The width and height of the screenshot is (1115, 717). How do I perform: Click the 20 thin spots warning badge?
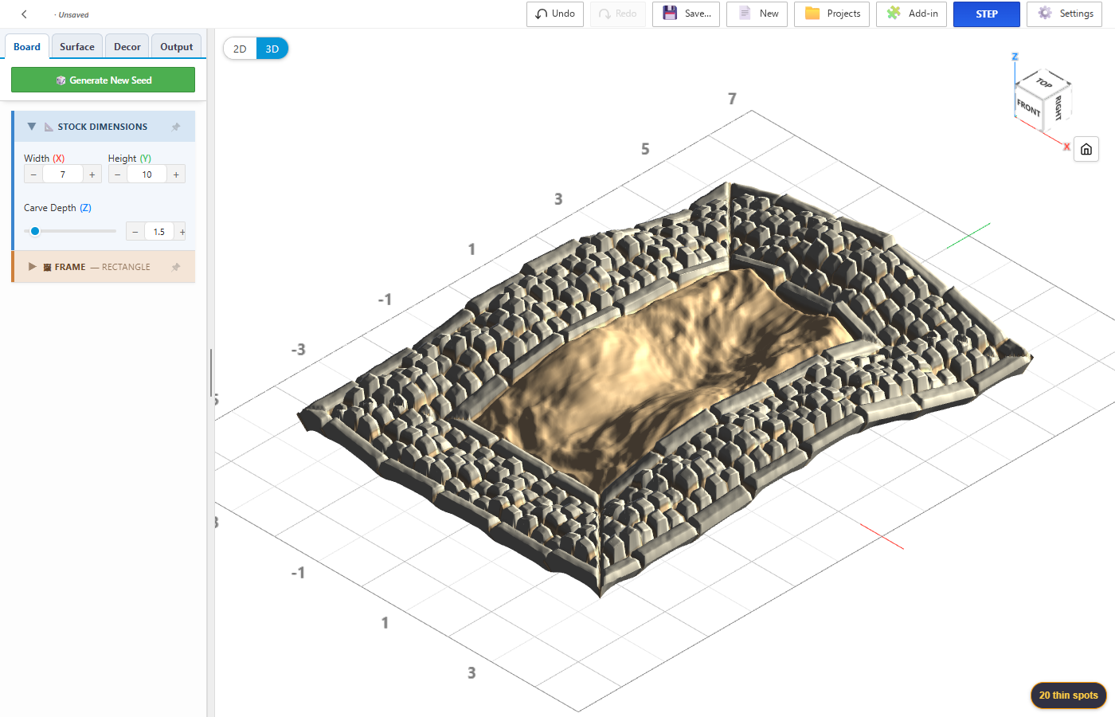[1068, 695]
